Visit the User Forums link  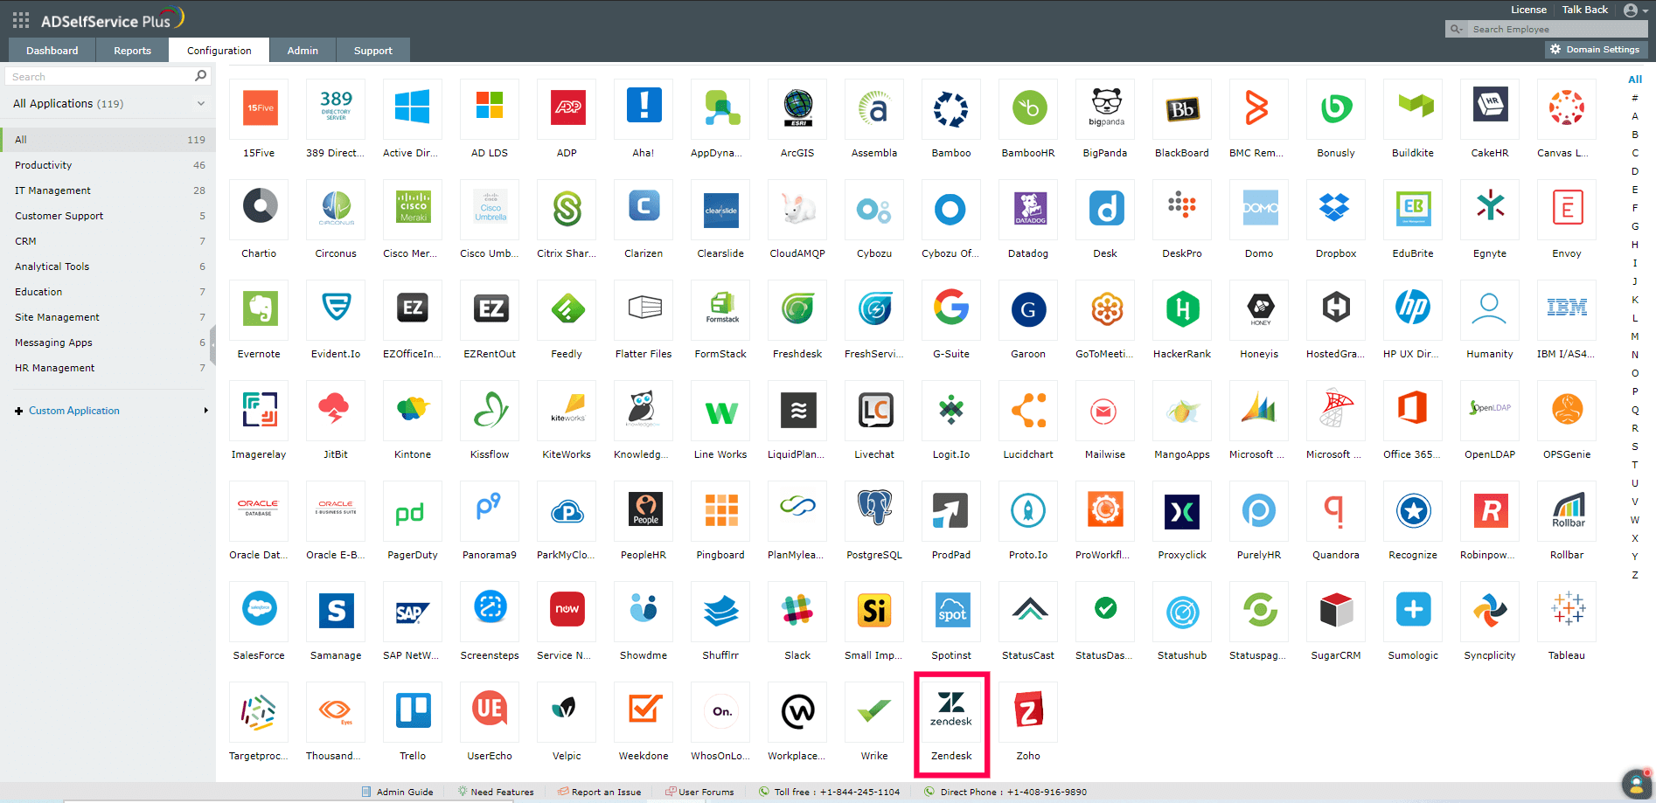click(x=699, y=792)
